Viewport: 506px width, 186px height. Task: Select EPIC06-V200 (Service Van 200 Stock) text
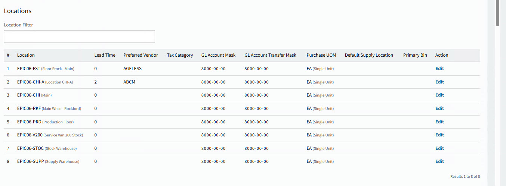tap(50, 135)
